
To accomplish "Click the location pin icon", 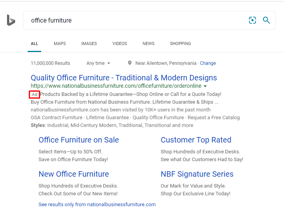I will [x=130, y=63].
